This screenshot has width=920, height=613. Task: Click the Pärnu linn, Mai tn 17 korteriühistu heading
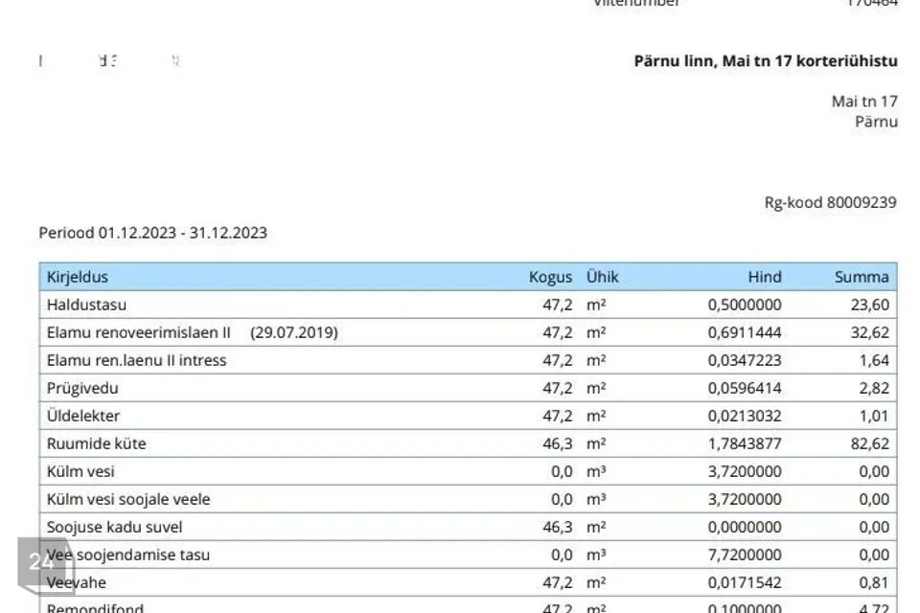click(x=766, y=61)
